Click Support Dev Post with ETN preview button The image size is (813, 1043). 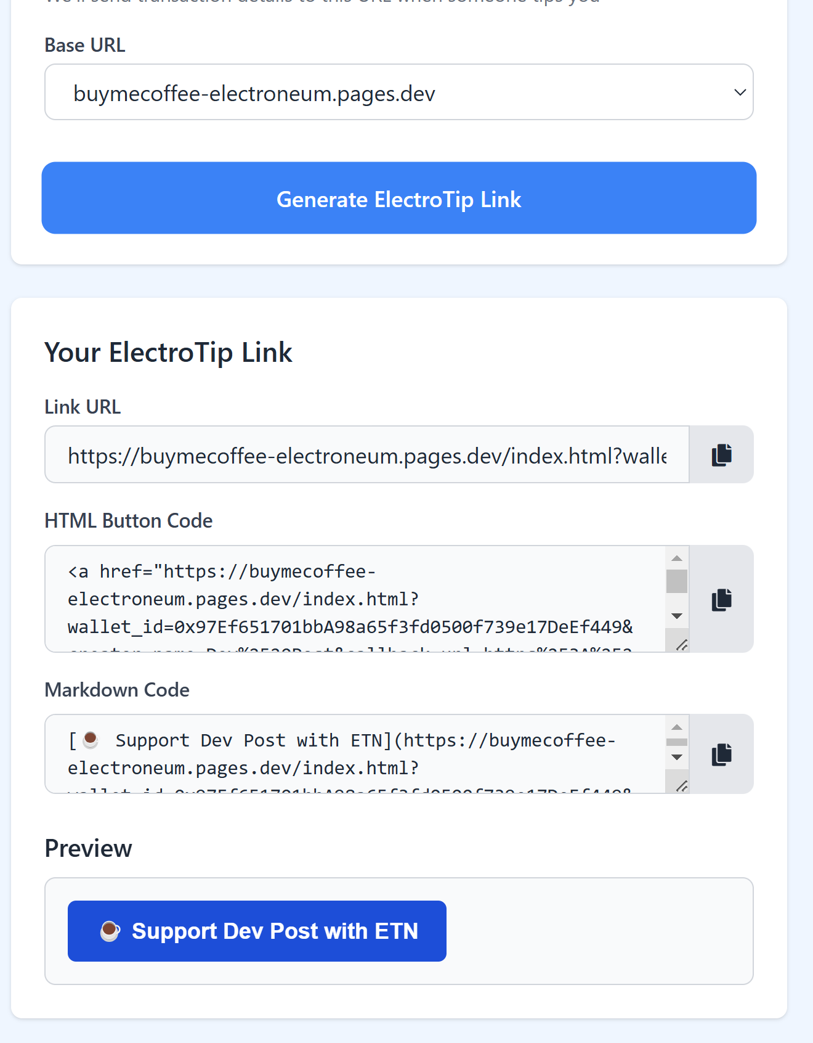click(257, 931)
